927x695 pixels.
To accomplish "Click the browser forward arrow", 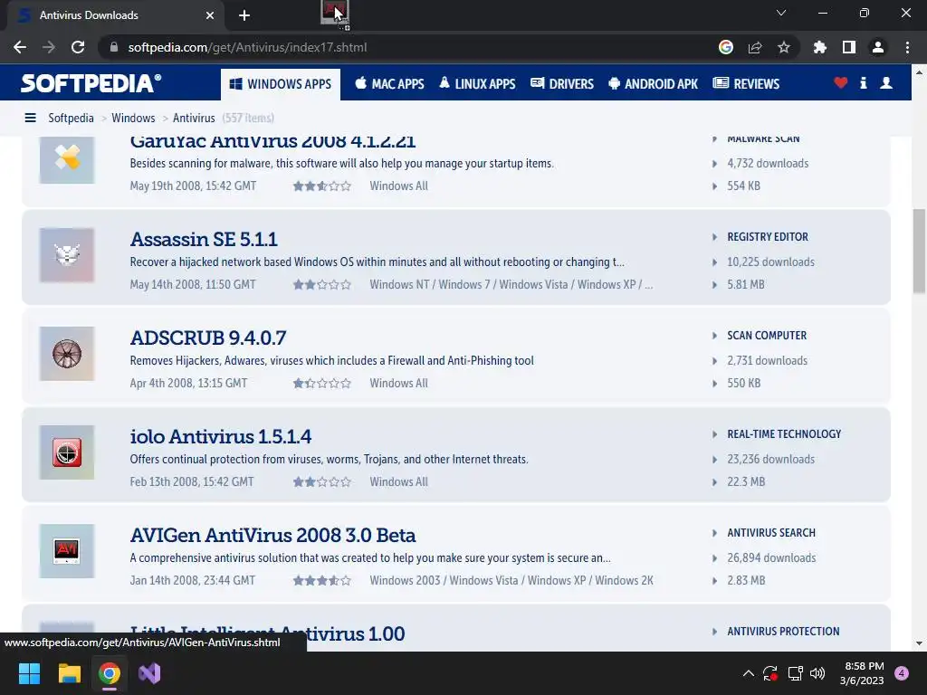I will point(49,47).
